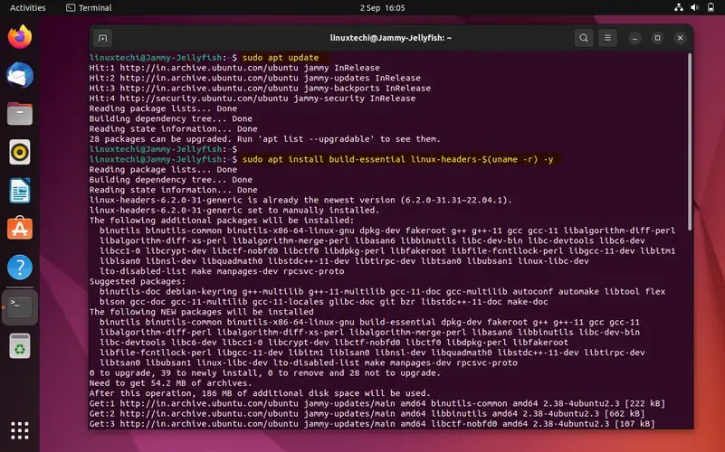Open Ubuntu Software store

20,230
